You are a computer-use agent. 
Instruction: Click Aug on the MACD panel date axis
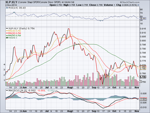[x=69, y=111]
